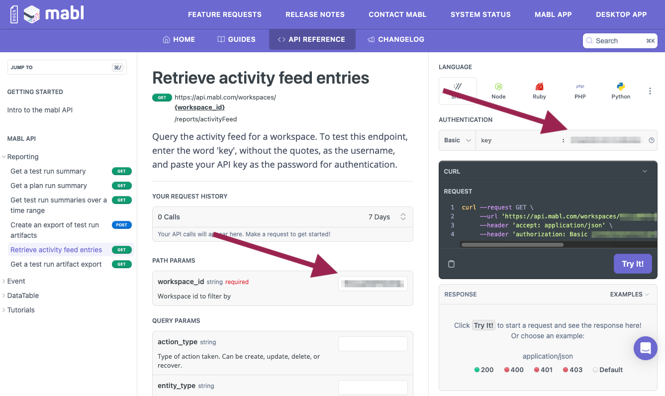Open SYSTEM STATUS link

(x=480, y=14)
